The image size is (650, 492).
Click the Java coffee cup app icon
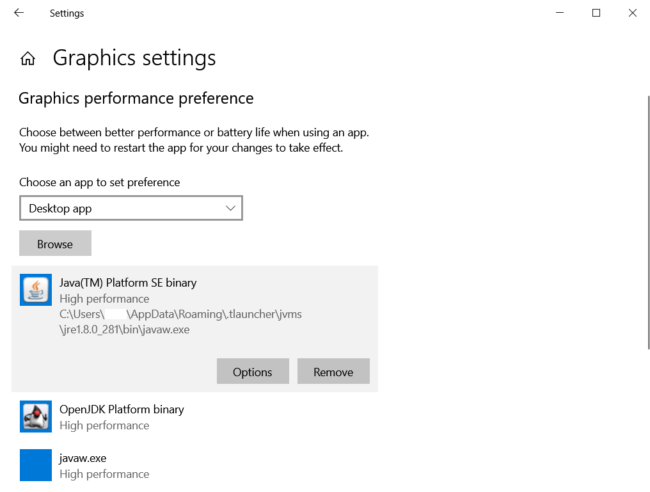[36, 290]
